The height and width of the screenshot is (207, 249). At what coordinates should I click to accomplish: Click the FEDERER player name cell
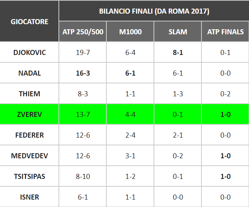(x=29, y=135)
